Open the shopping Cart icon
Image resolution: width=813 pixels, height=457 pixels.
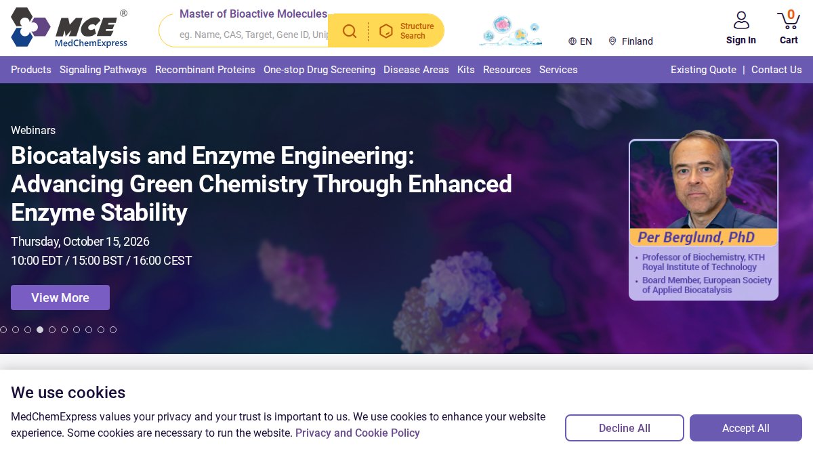[789, 20]
